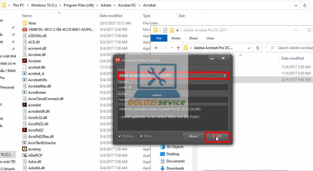
Task: Select the Acrobat application icon
Action: coord(24,61)
